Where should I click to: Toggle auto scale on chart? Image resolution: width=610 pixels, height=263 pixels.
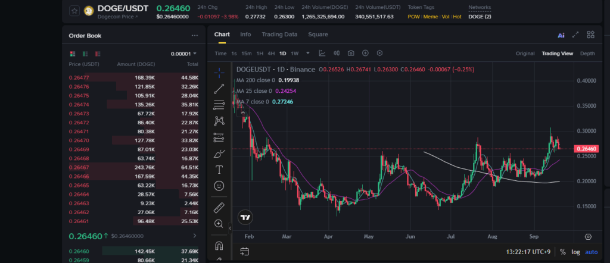(x=592, y=252)
